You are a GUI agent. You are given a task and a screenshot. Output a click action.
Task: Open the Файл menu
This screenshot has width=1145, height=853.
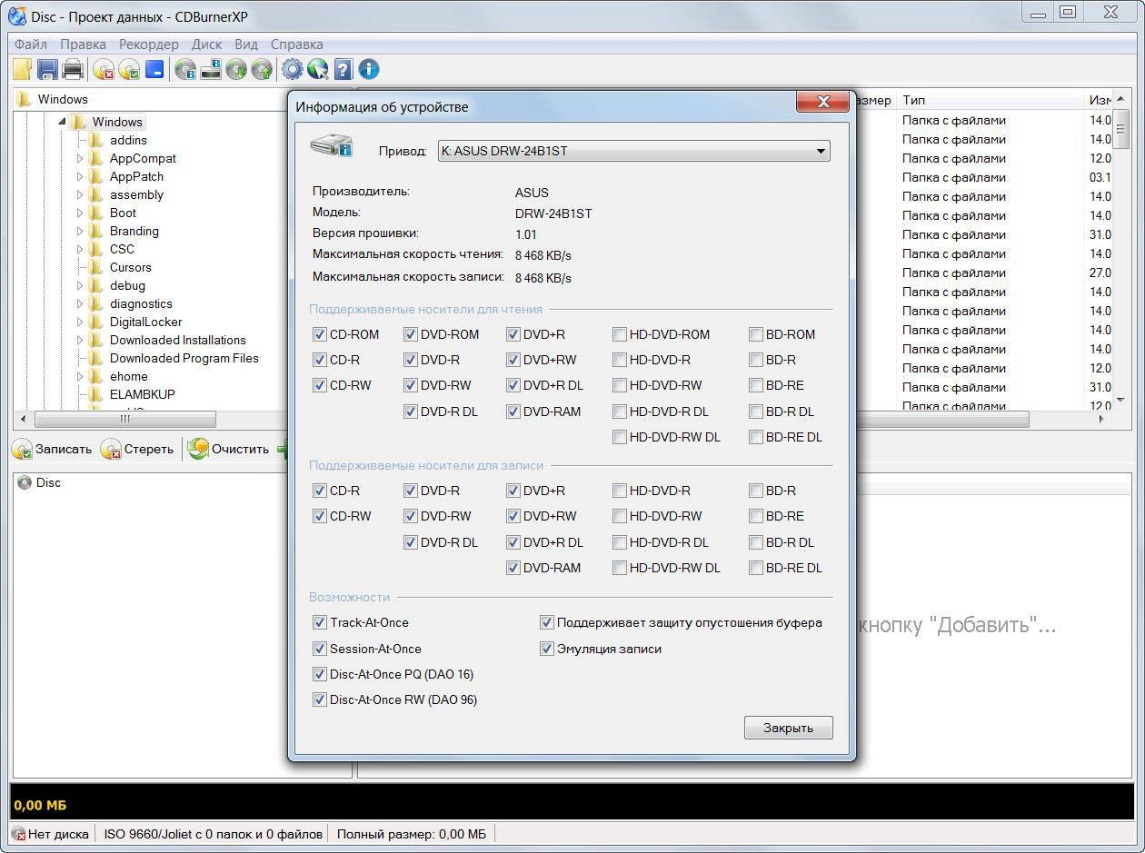31,44
